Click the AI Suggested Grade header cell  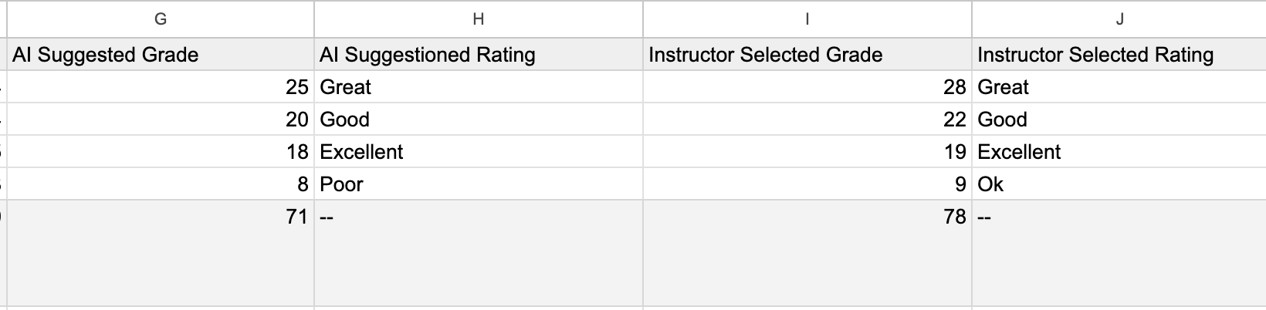pyautogui.click(x=161, y=55)
